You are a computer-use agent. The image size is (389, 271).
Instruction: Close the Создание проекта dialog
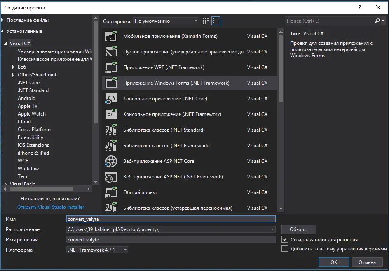378,7
